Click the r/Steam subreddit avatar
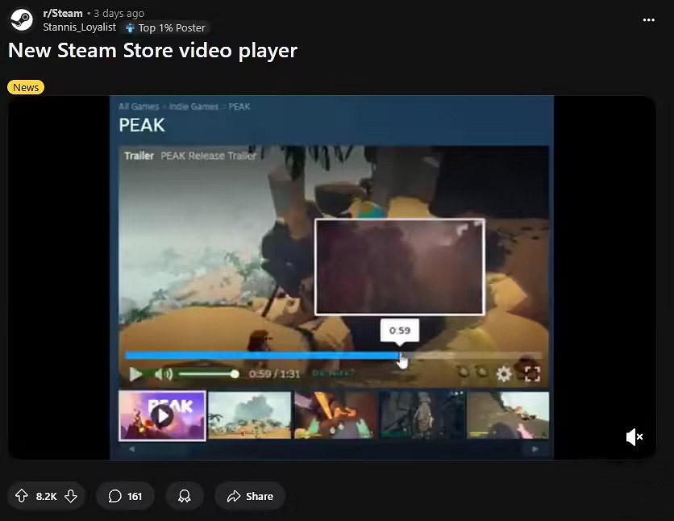The height and width of the screenshot is (521, 674). coord(20,19)
